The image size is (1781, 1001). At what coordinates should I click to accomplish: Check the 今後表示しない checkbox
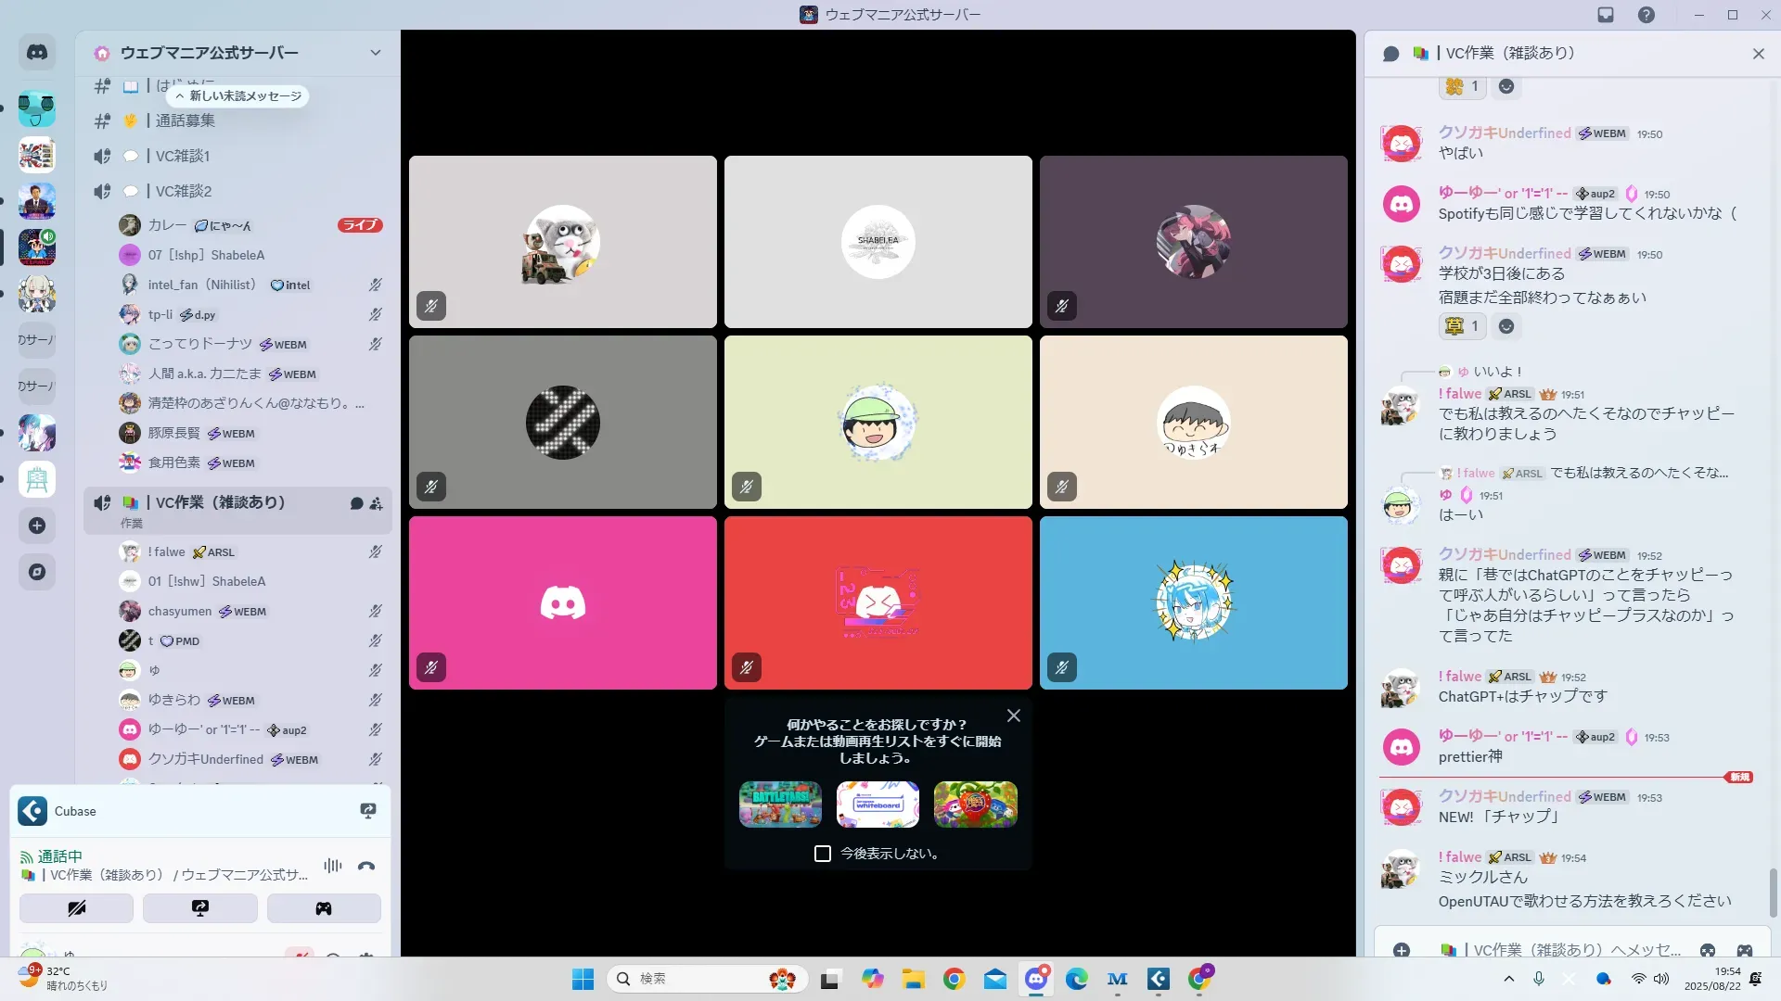[x=823, y=854]
